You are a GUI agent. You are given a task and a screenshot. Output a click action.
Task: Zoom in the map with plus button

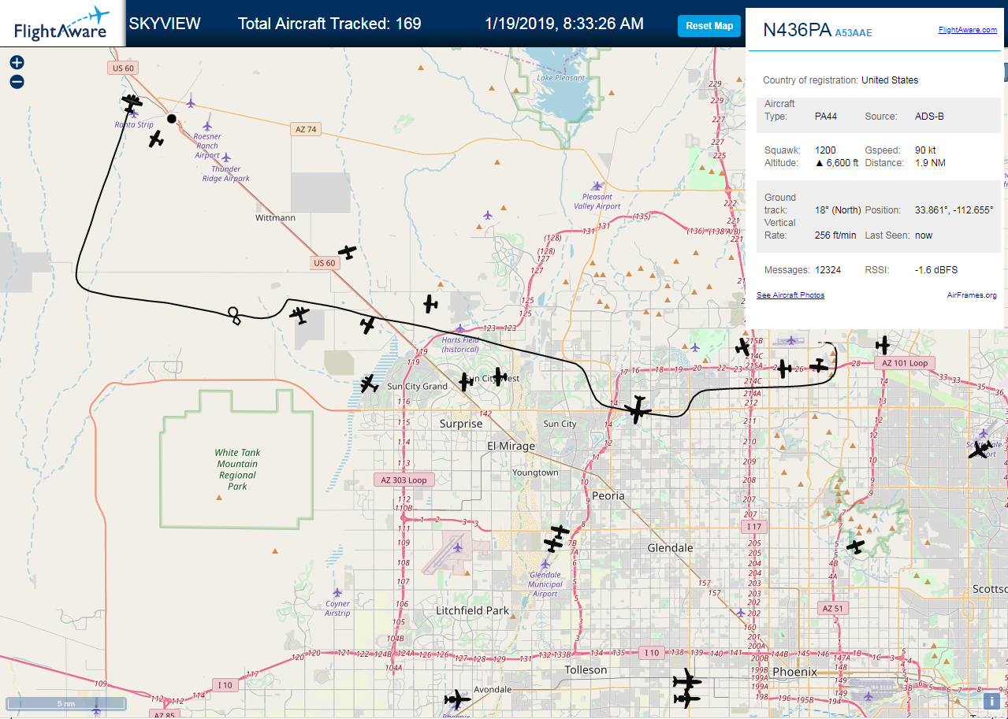pos(17,62)
